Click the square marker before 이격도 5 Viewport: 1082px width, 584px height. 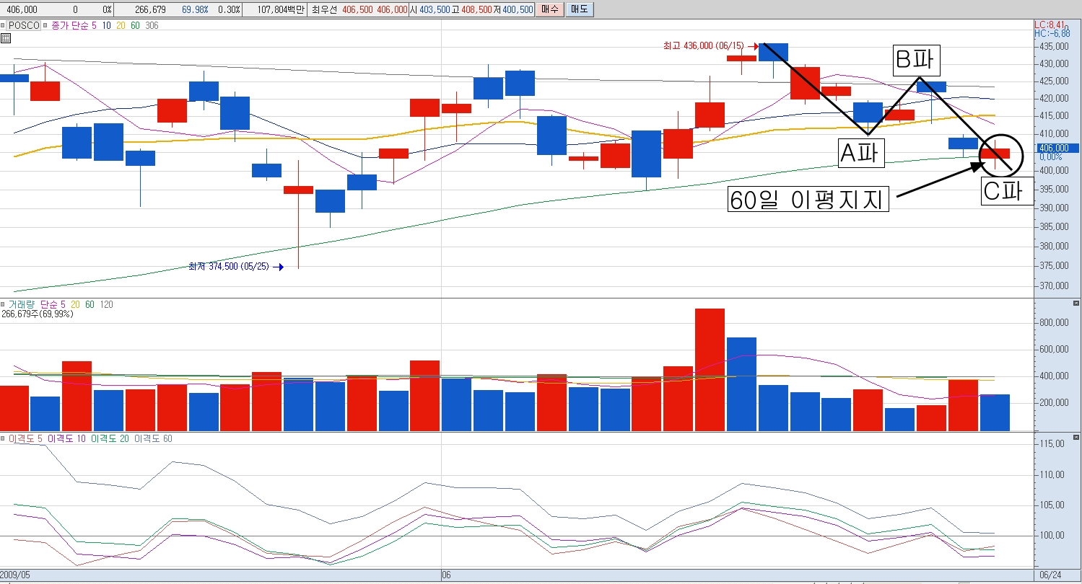click(4, 438)
